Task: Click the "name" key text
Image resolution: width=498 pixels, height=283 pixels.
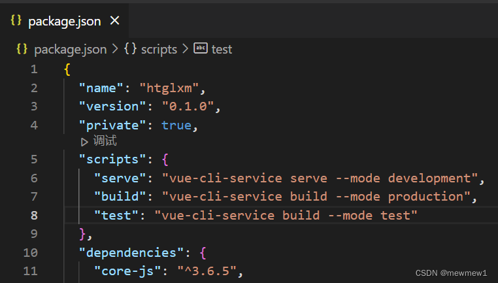Action: 101,88
